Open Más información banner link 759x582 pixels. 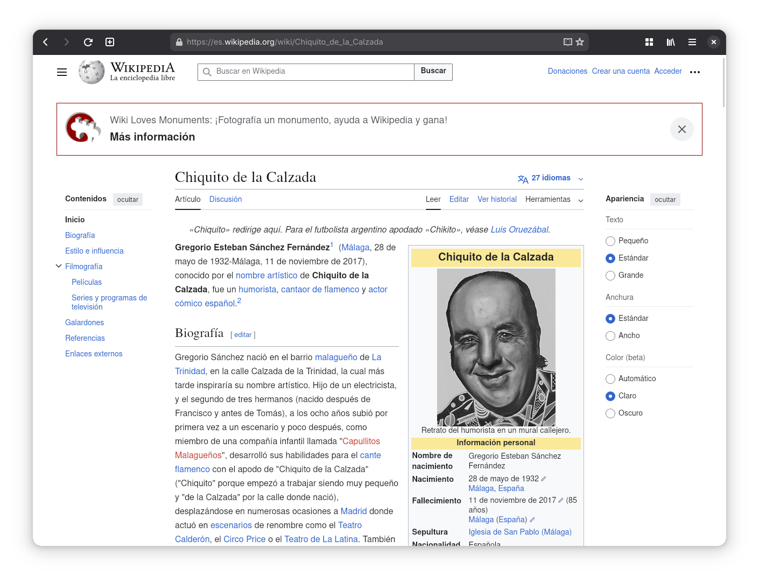pos(152,137)
